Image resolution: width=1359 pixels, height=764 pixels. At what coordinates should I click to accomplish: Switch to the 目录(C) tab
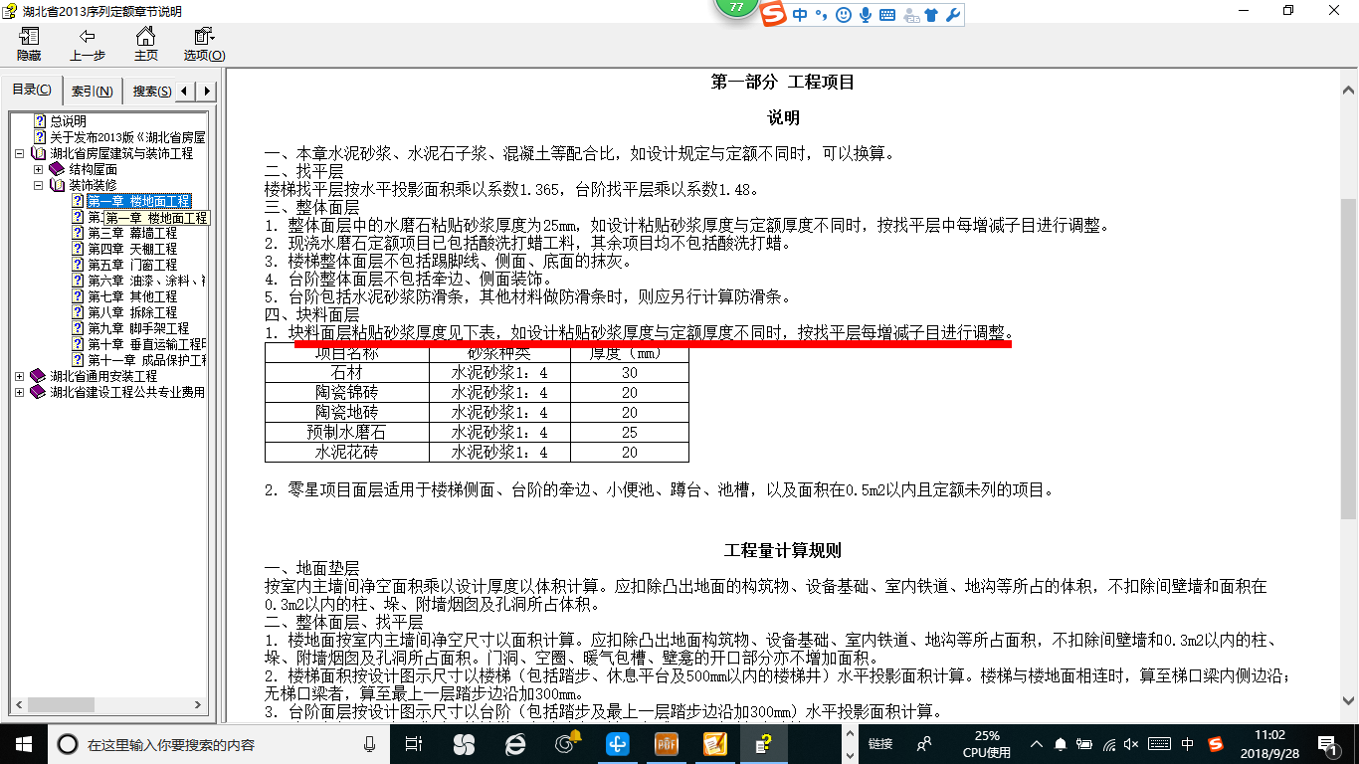coord(32,91)
